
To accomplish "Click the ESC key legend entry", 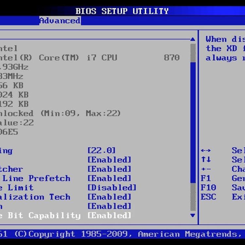I will (208, 197).
